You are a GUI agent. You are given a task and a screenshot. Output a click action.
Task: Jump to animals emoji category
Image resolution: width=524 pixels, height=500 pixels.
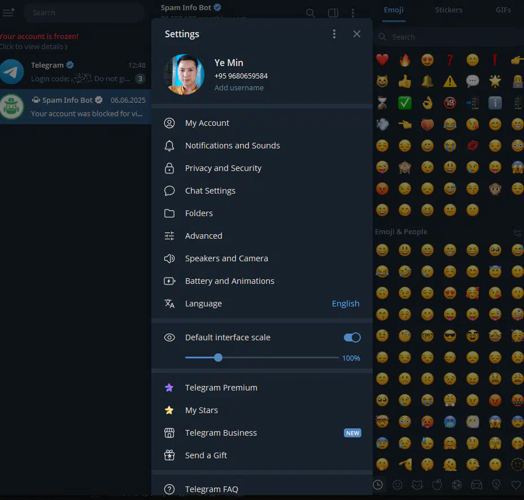[x=417, y=485]
